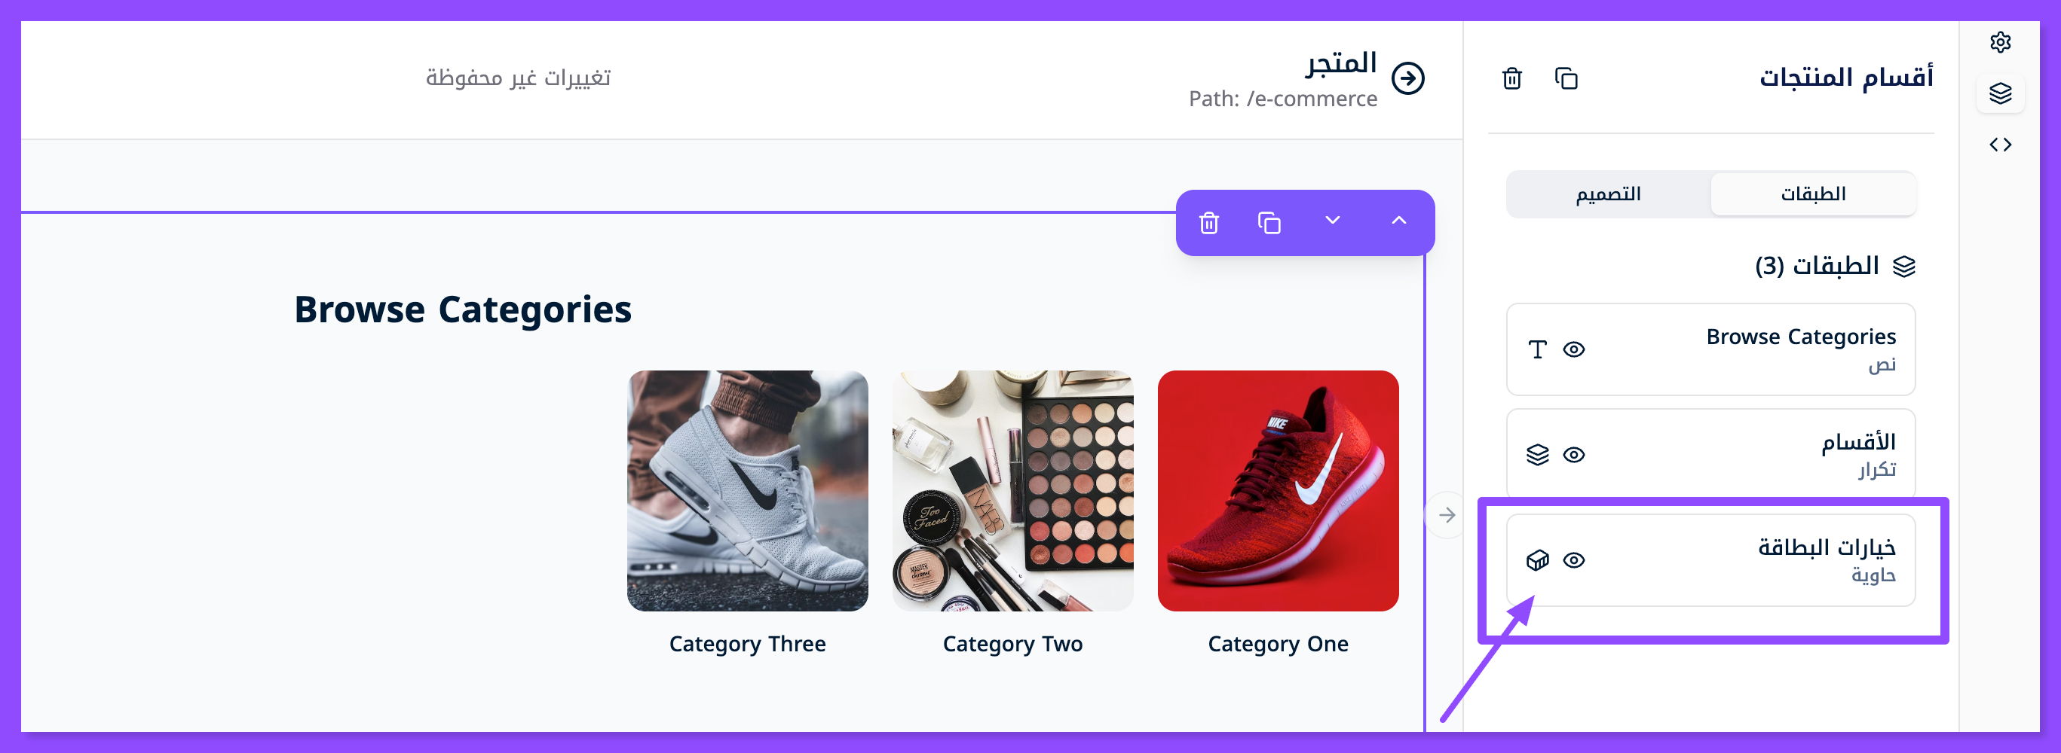
Task: Move block up with chevron-up button
Action: coord(1398,221)
